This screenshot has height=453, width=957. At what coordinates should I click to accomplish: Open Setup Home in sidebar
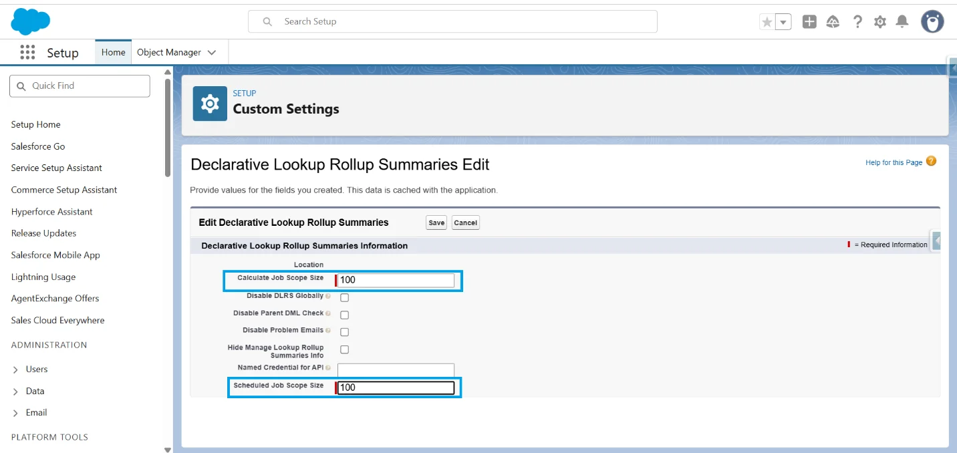click(36, 124)
